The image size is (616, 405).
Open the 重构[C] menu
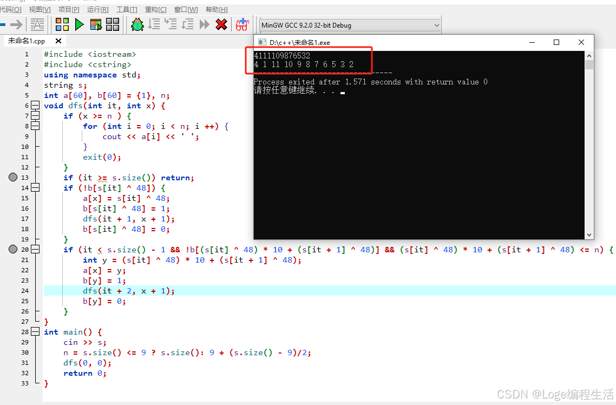pyautogui.click(x=155, y=9)
